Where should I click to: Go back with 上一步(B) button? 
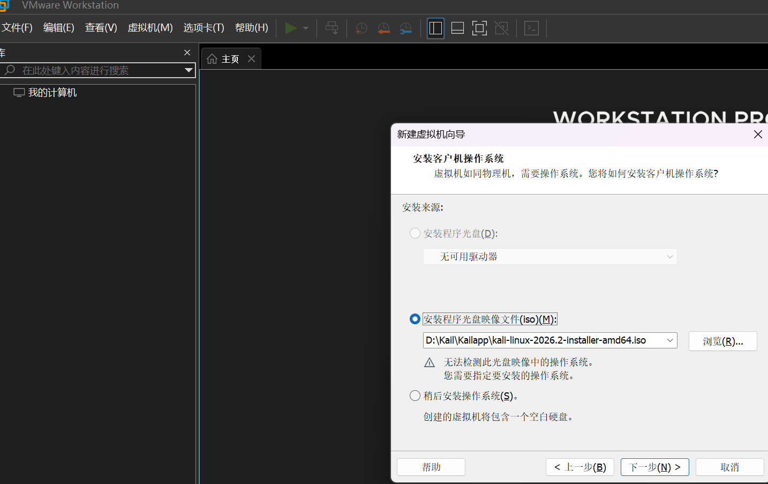tap(580, 467)
